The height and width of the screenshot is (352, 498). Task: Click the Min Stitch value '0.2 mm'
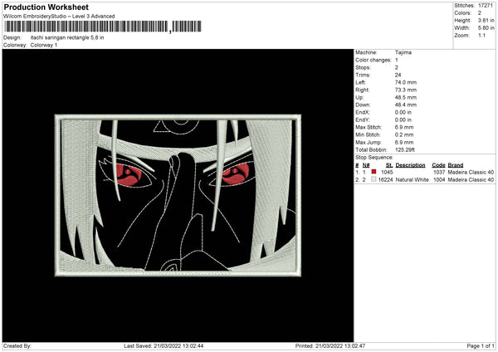404,135
